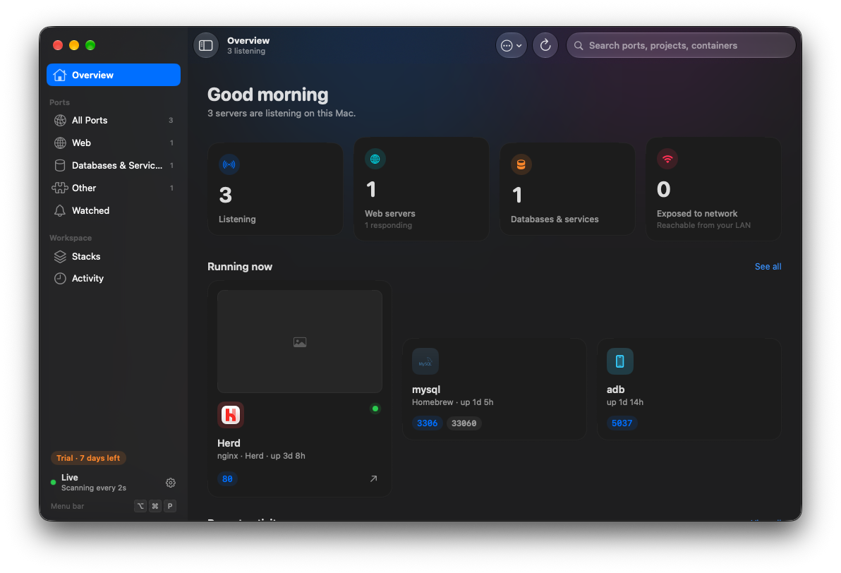This screenshot has height=573, width=841.
Task: Click the Menu bar shortcut label
Action: click(x=68, y=506)
